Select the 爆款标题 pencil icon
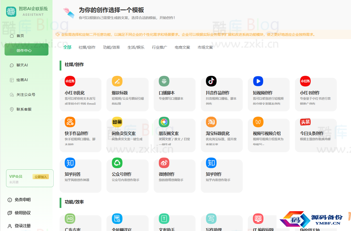Image resolution: width=351 pixels, height=231 pixels. tap(117, 81)
